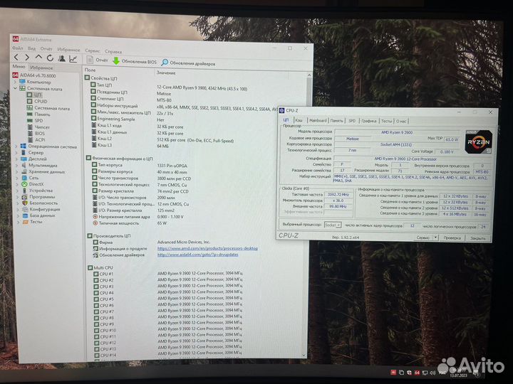This screenshot has height=384, width=513.
Task: Open the Отчёт menu in menu bar
Action: [x=46, y=49]
